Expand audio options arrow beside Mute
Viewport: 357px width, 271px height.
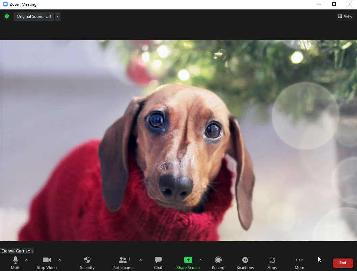tap(26, 260)
